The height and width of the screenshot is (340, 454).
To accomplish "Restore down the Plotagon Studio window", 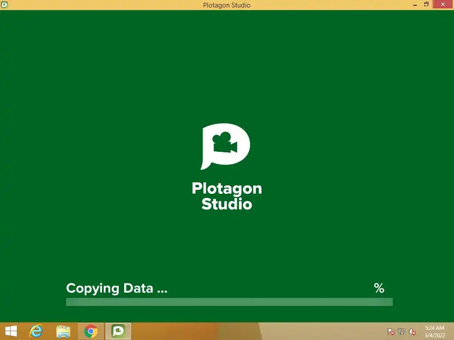I will coord(426,4).
